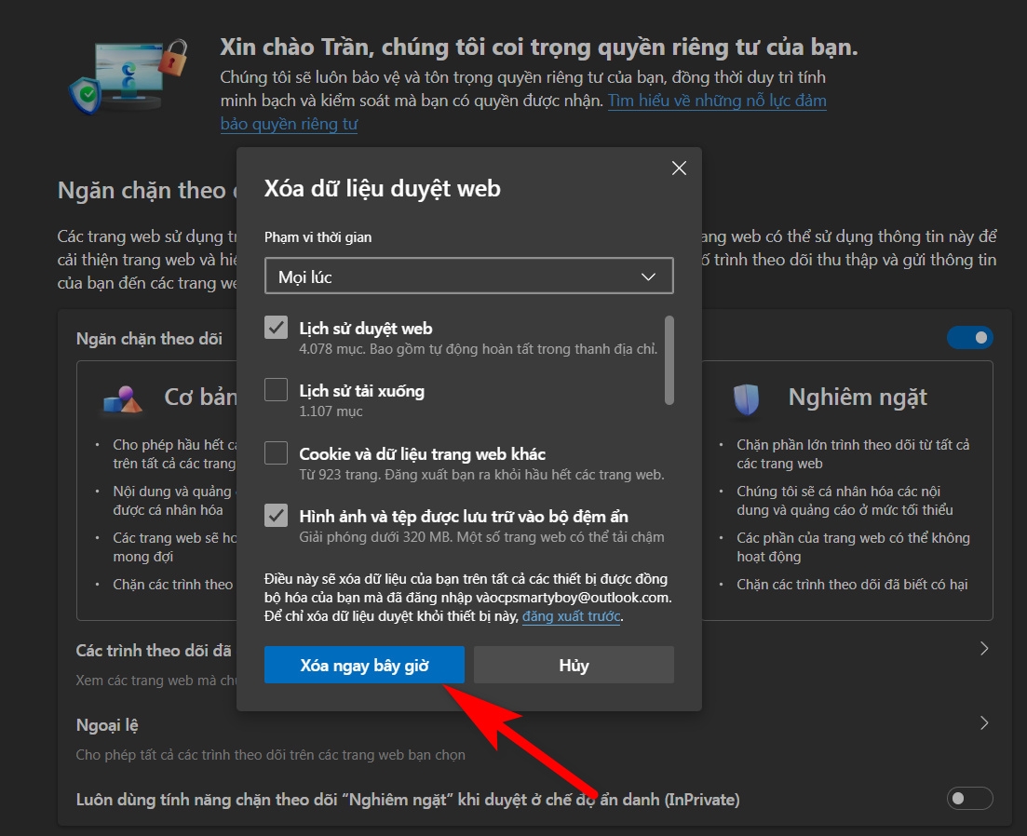Expand the "Ngoại lệ" section

coord(983,722)
